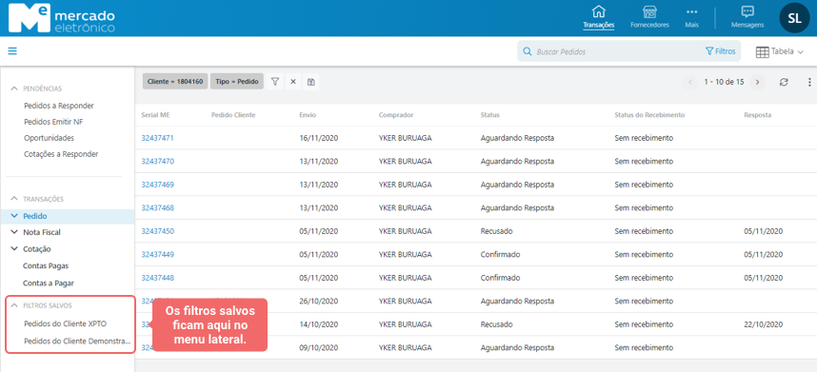Open order 32437449
Viewport: 817px width, 372px height.
(157, 254)
